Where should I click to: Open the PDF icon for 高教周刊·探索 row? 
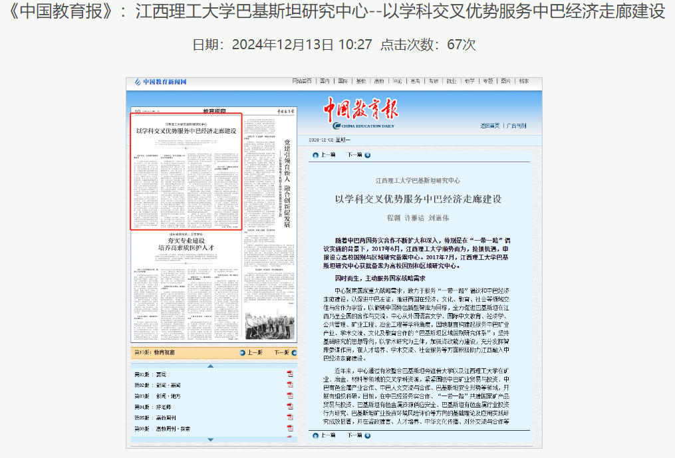(290, 428)
